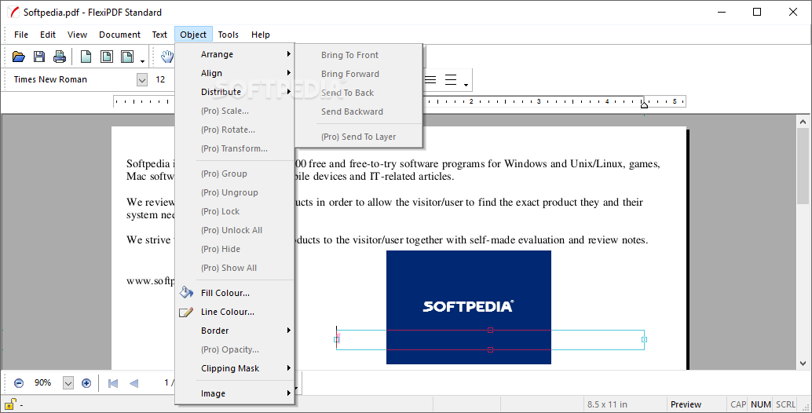Click the Times New Roman font field
The image size is (812, 413).
click(x=72, y=80)
